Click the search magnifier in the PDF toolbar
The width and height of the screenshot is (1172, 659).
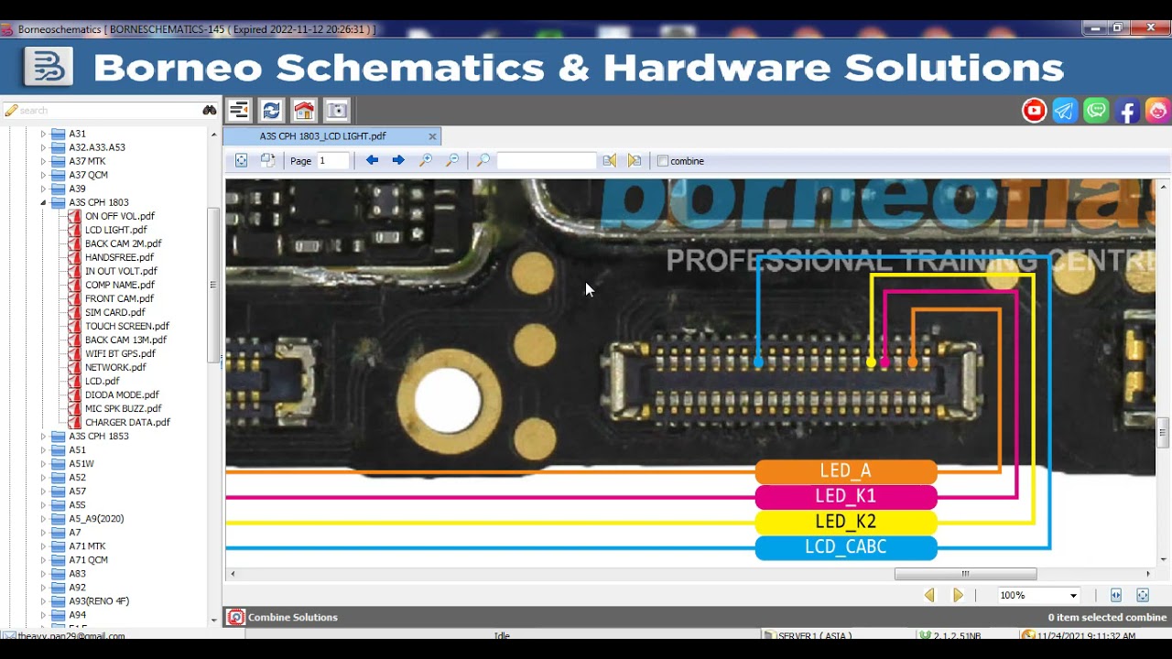point(483,160)
